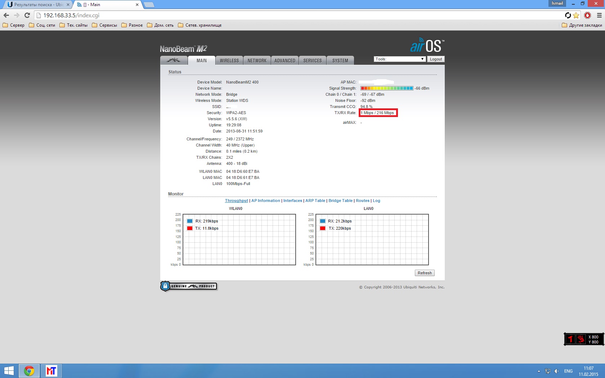Image resolution: width=605 pixels, height=378 pixels.
Task: Close the Результаты поиска browser tab
Action: coord(68,5)
